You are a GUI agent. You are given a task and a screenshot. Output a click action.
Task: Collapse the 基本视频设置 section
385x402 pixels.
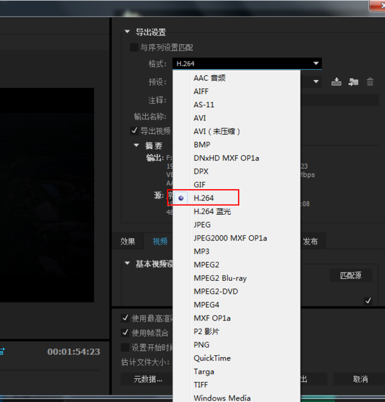pos(127,264)
